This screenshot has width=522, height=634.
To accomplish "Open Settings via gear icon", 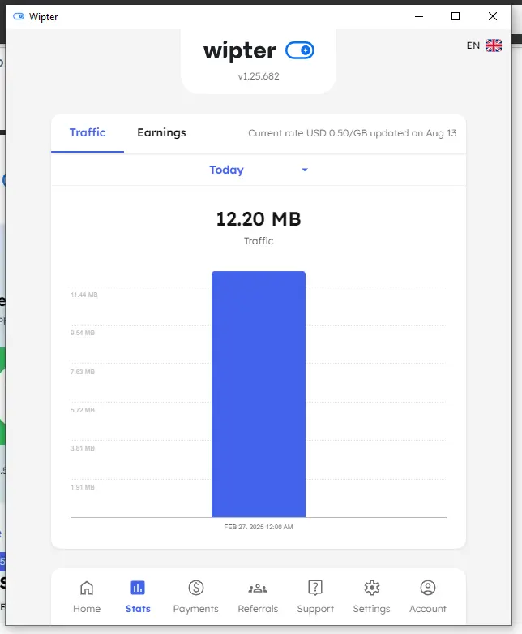I will [371, 588].
